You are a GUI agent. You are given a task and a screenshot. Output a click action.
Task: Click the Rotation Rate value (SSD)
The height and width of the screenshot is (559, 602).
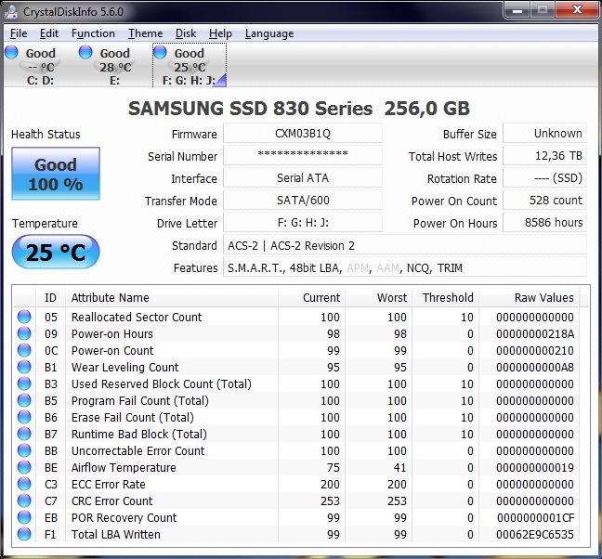point(544,177)
